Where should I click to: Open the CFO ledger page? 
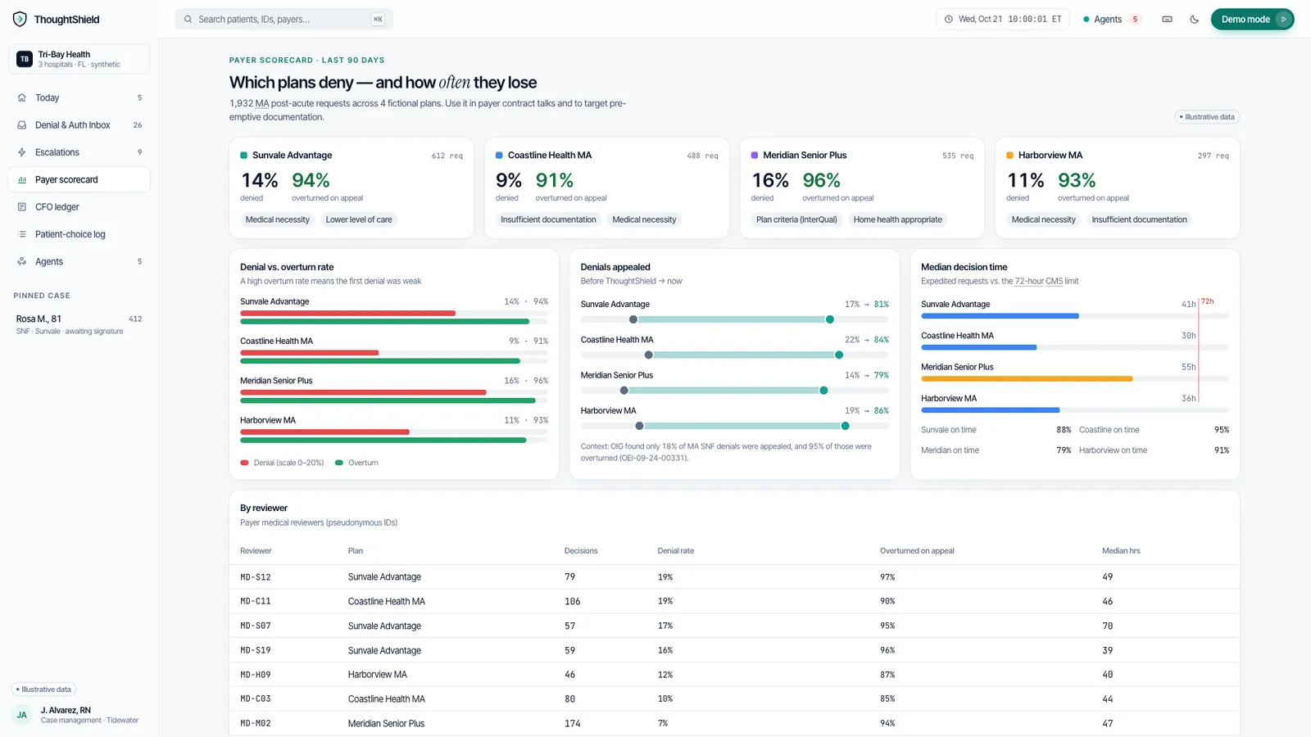[x=79, y=207]
